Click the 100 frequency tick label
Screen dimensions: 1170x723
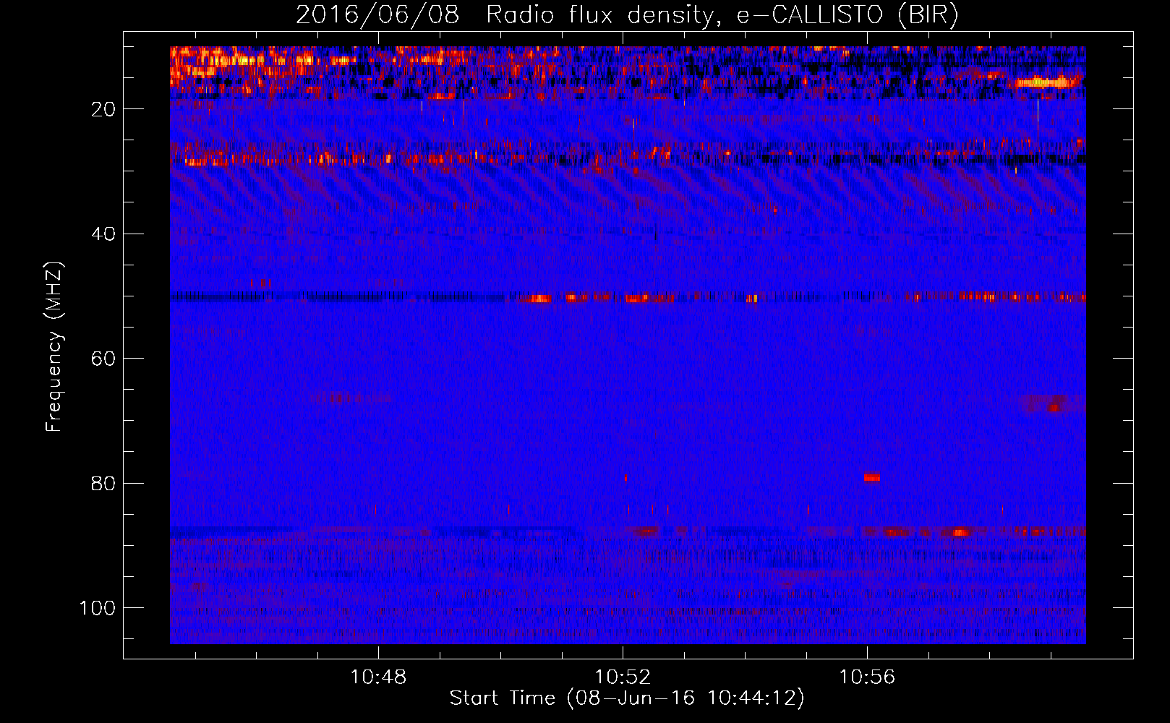(x=98, y=608)
